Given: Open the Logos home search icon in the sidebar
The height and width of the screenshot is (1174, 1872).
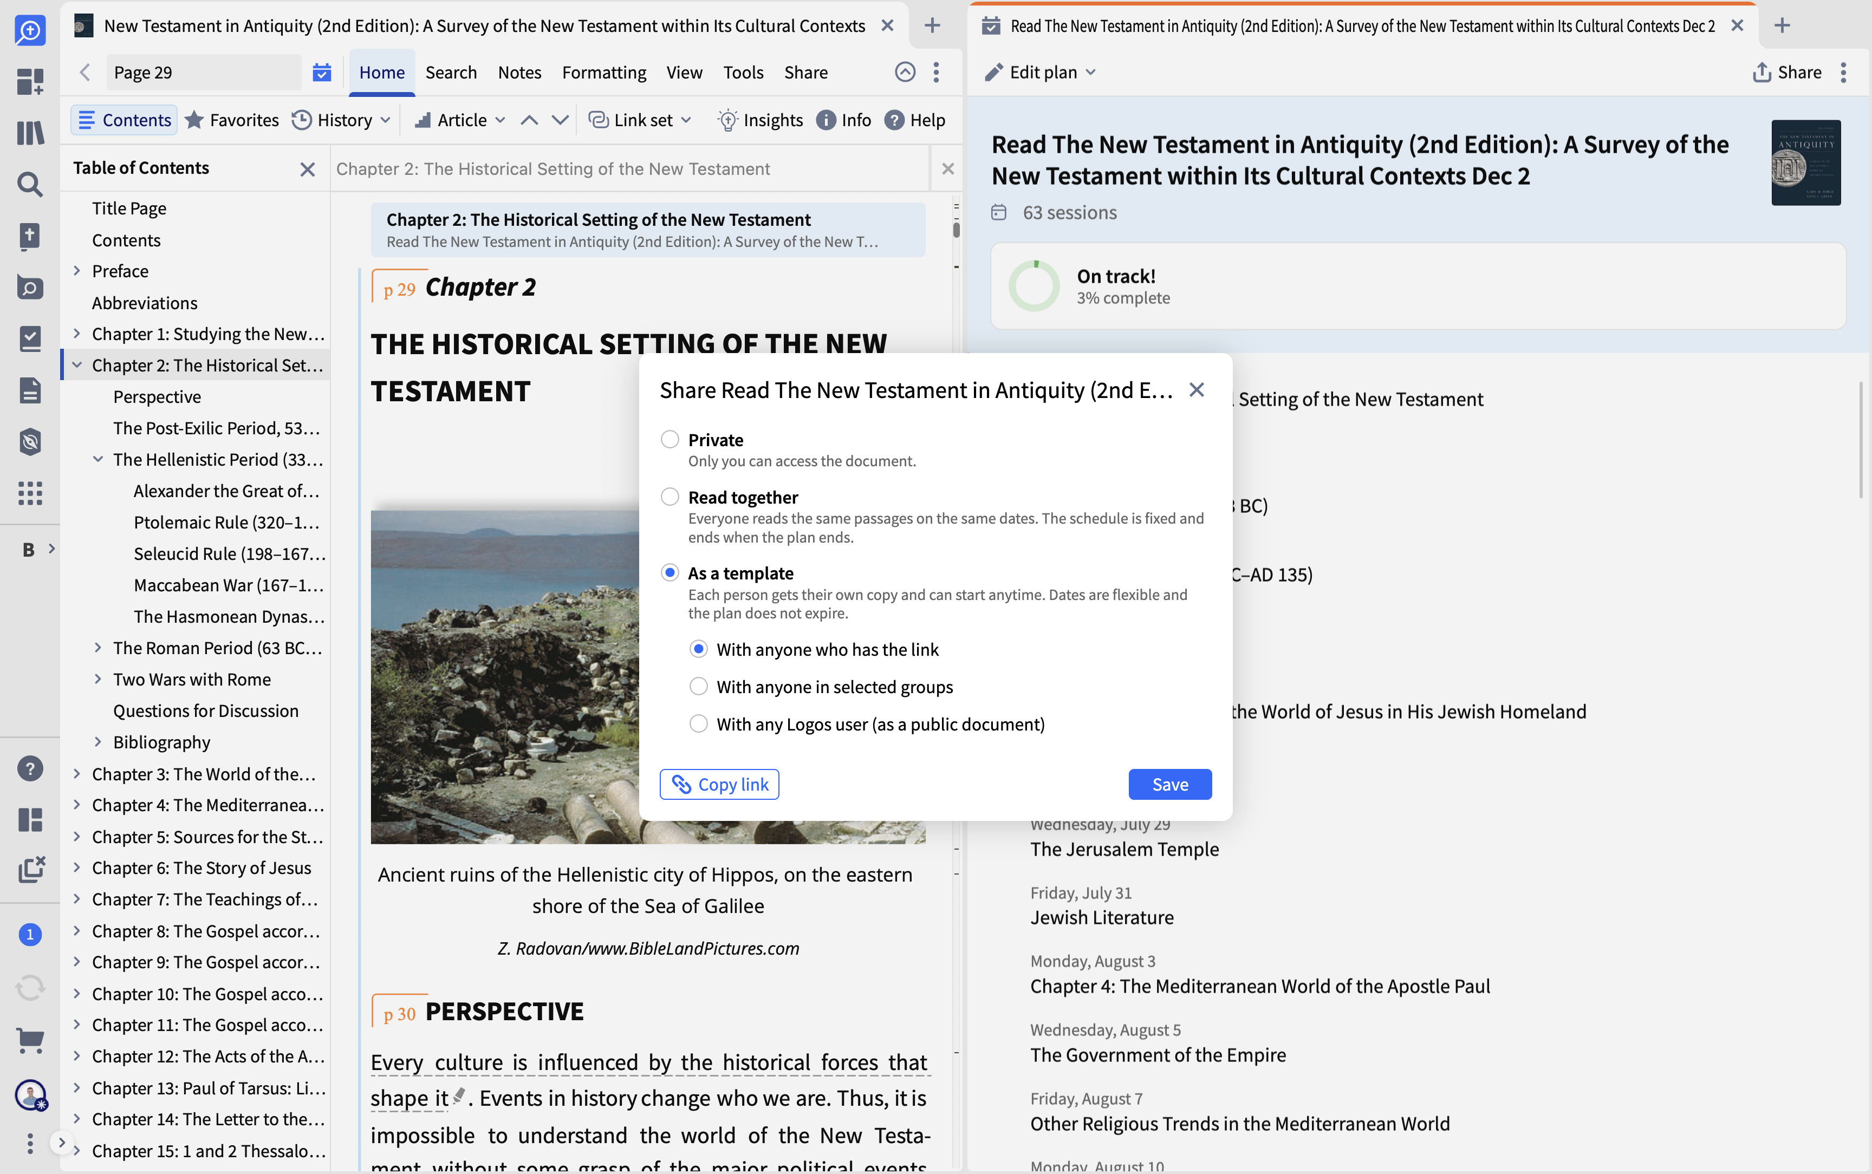Looking at the screenshot, I should click(x=29, y=31).
